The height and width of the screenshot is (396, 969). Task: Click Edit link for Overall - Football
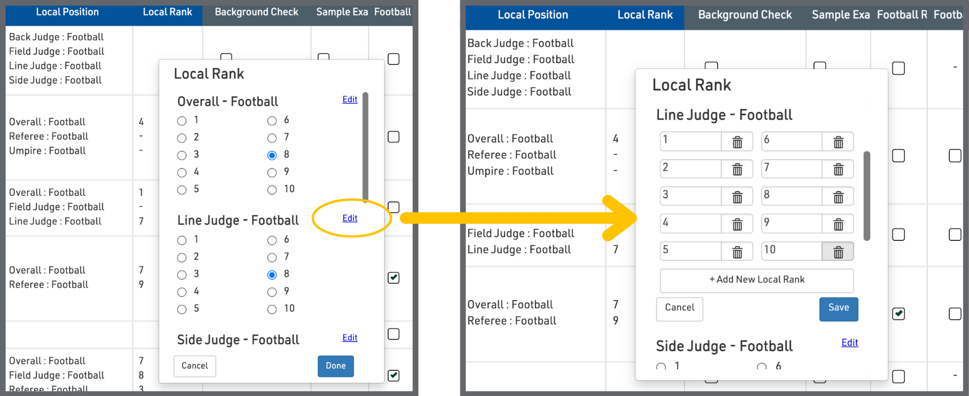coord(350,100)
